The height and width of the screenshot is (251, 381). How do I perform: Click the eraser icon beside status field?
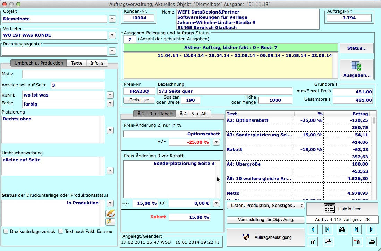pos(110,222)
